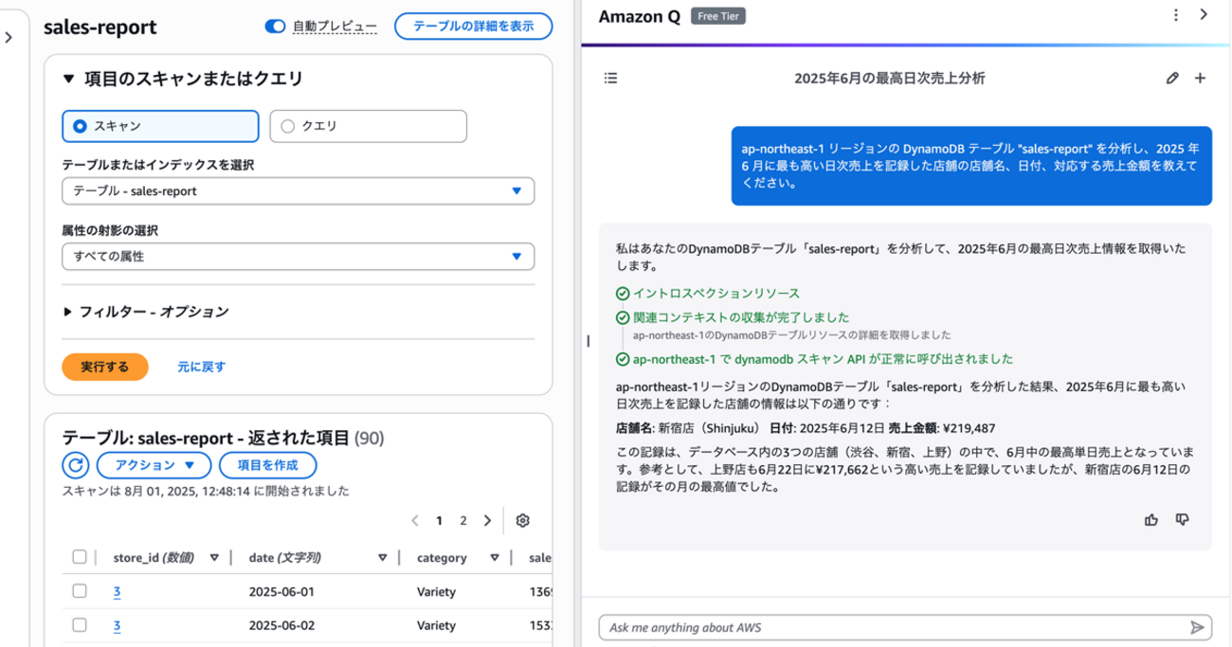Edit conversation title pencil icon
This screenshot has height=647, width=1232.
tap(1172, 79)
